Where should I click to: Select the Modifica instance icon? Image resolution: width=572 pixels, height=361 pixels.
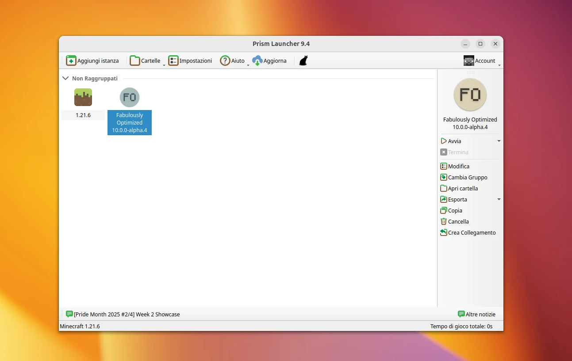coord(443,166)
